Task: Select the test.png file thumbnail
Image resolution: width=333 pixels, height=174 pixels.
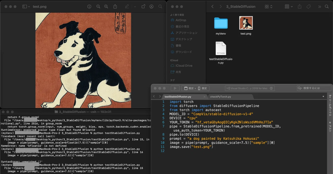Action: click(246, 23)
